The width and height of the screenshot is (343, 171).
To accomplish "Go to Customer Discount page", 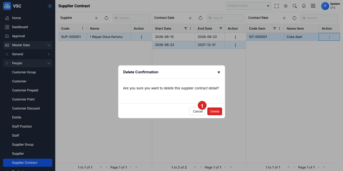I will (28, 108).
